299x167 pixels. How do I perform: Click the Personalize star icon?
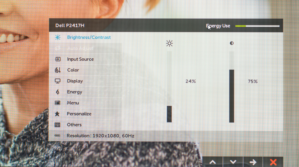click(x=57, y=114)
